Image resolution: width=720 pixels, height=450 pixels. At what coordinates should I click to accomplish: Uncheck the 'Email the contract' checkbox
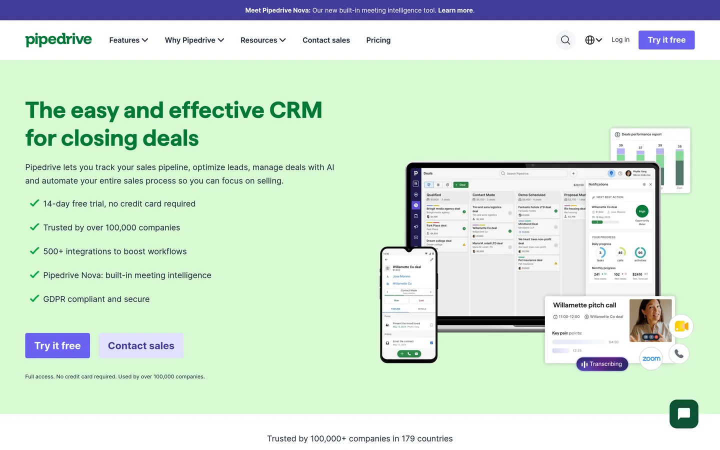point(431,343)
